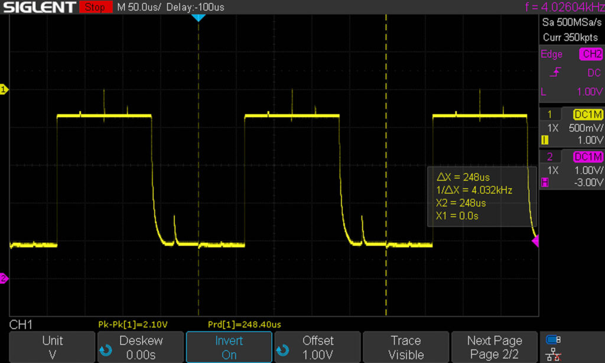The height and width of the screenshot is (363, 605).
Task: Select the left X1 dashed cursor line
Action: [x=199, y=166]
